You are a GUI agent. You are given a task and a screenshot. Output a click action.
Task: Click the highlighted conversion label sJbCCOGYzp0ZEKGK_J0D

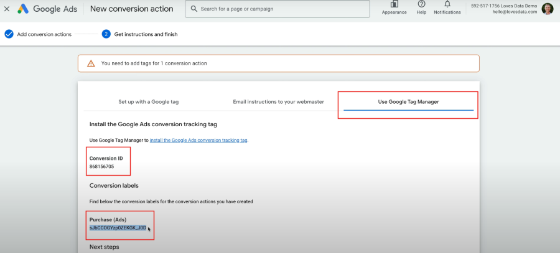pos(118,228)
